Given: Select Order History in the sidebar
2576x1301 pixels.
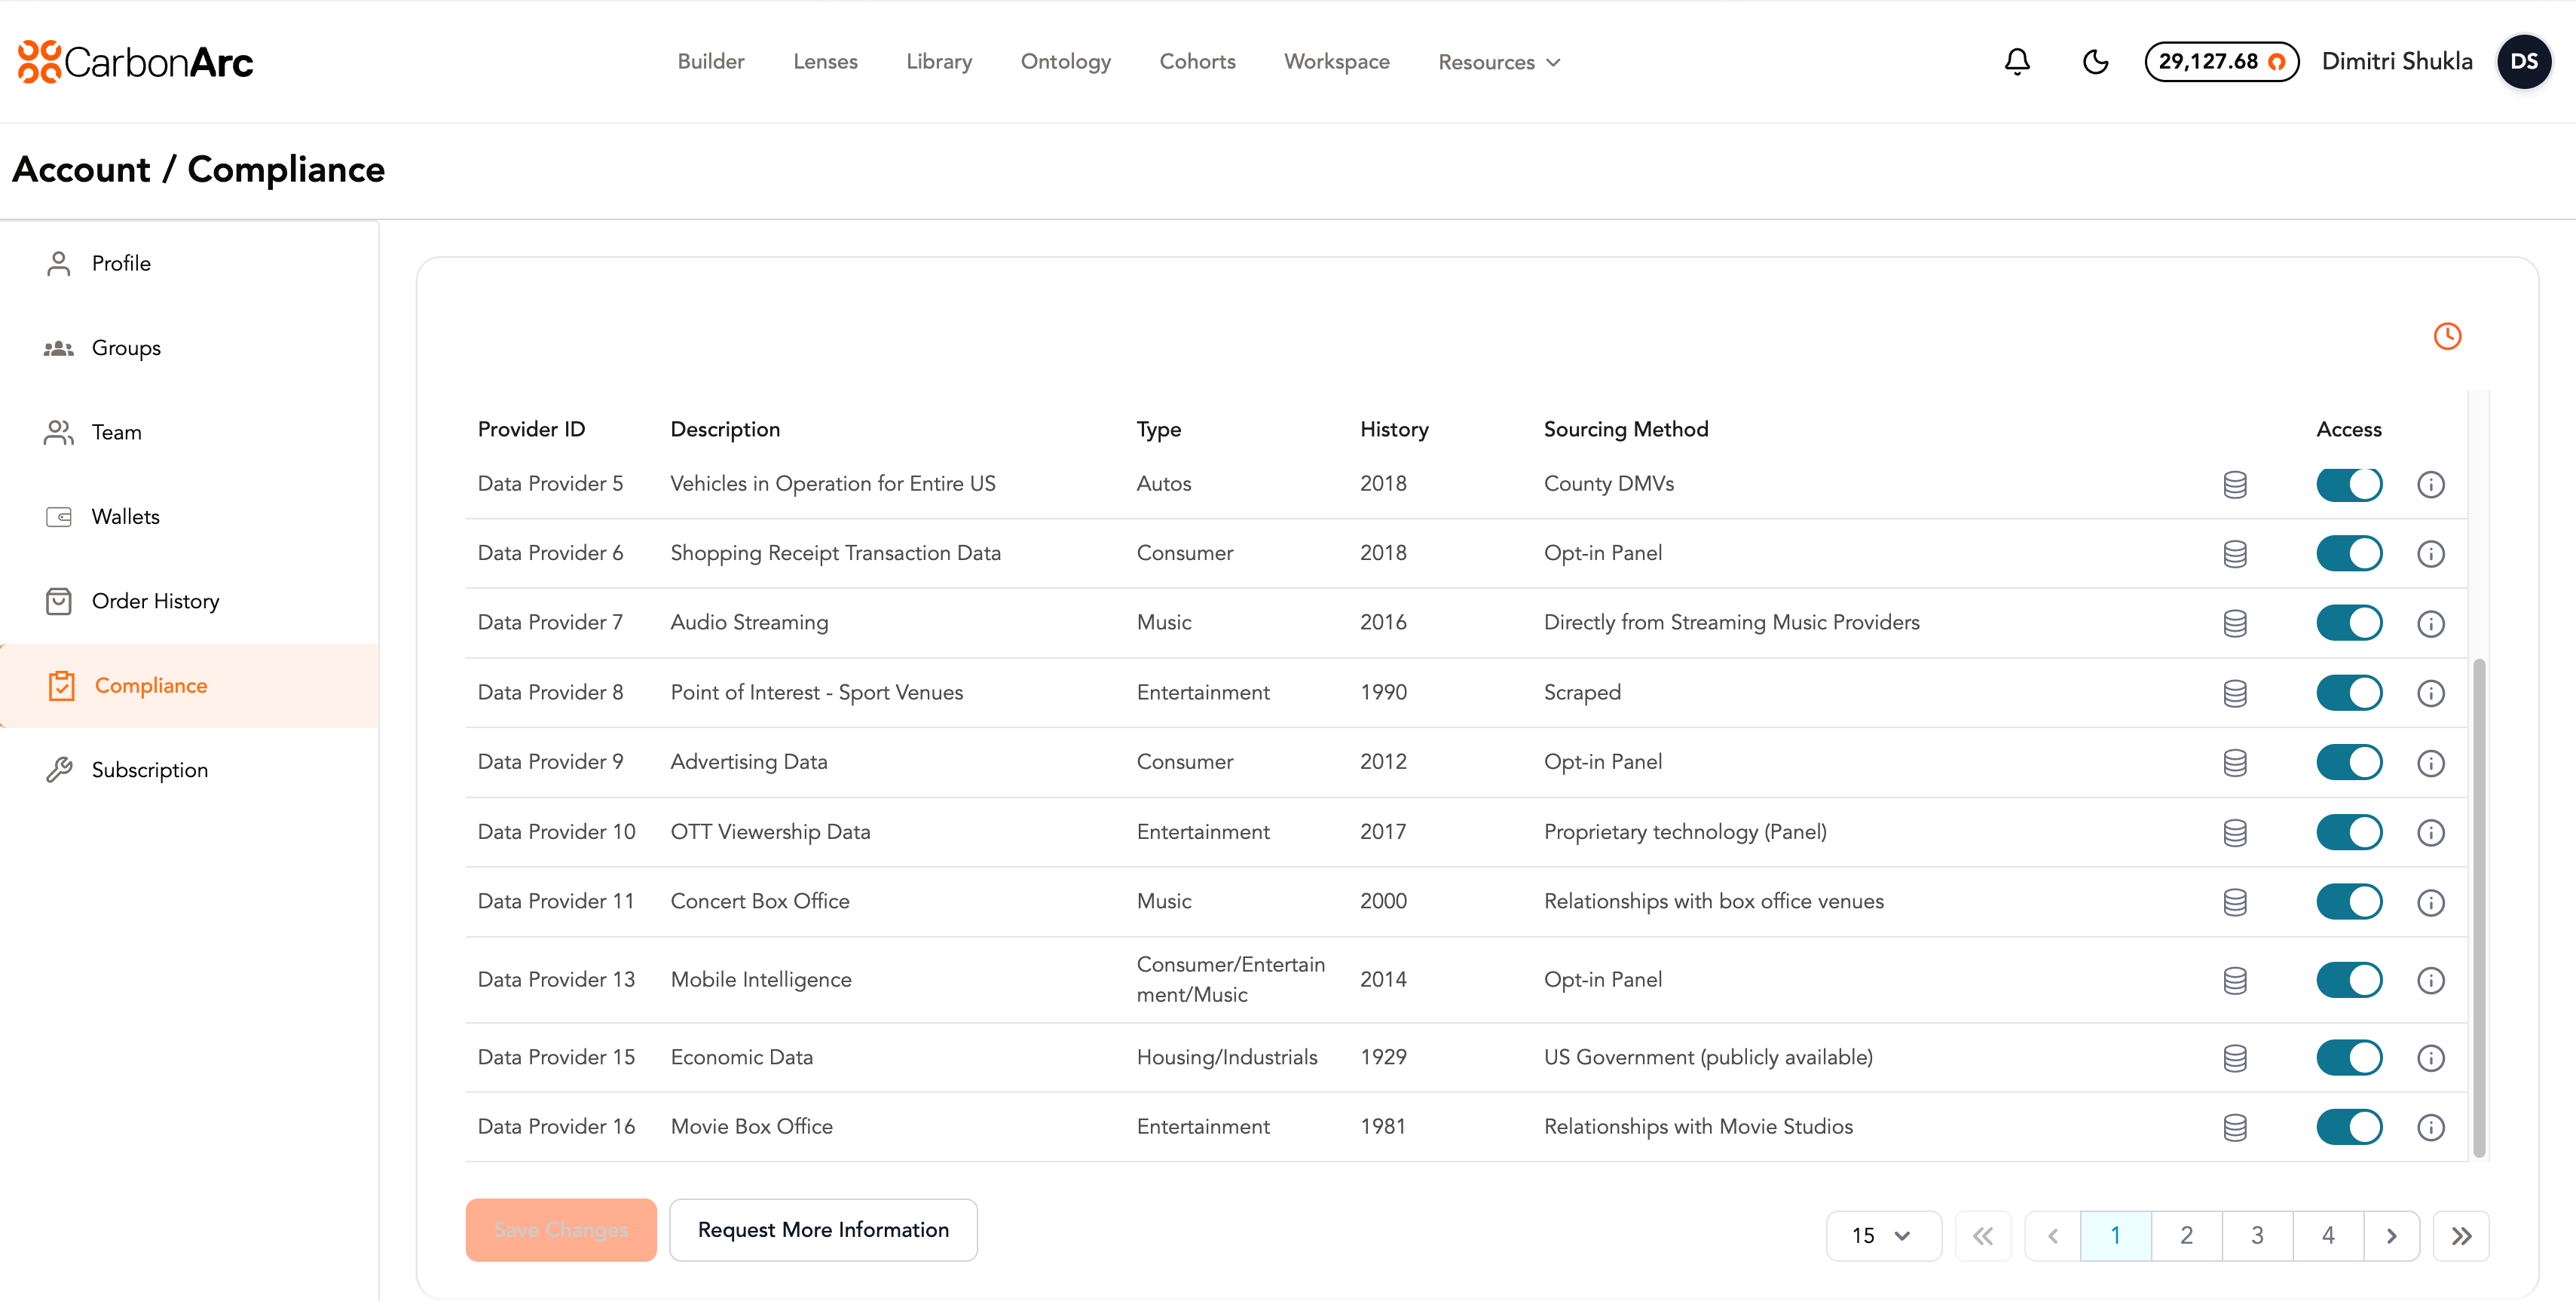Looking at the screenshot, I should 155,601.
